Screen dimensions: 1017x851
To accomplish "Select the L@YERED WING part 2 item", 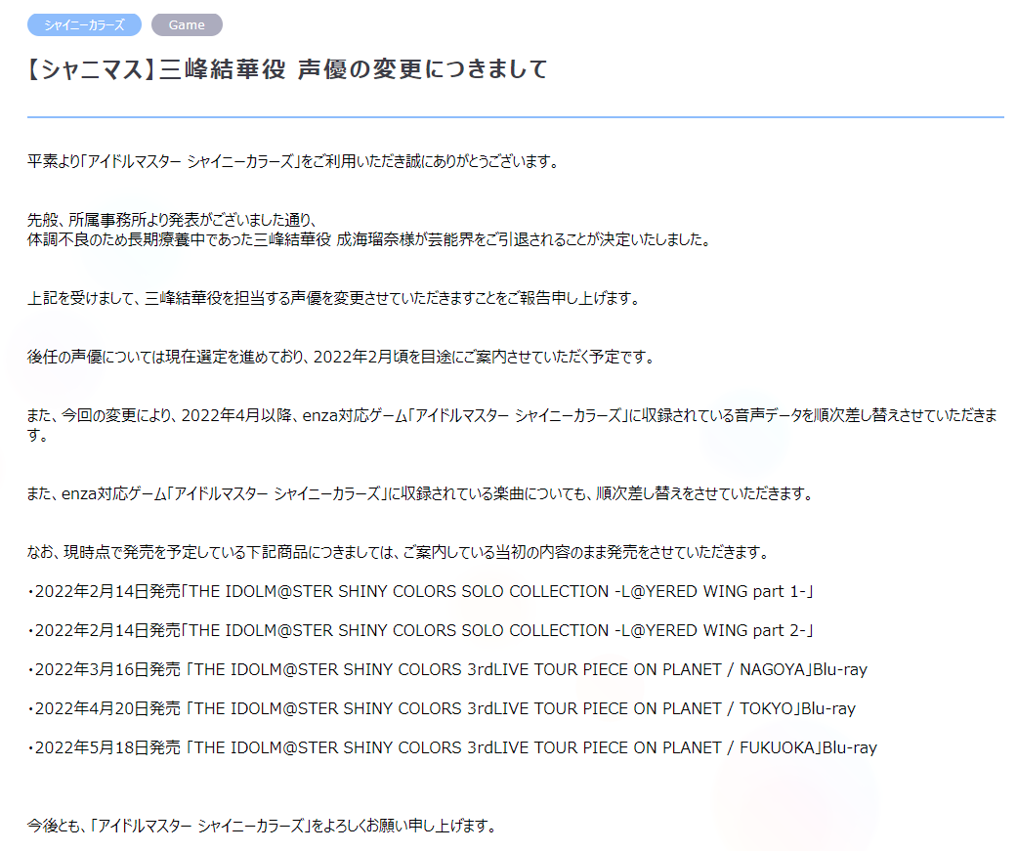I will tap(420, 630).
